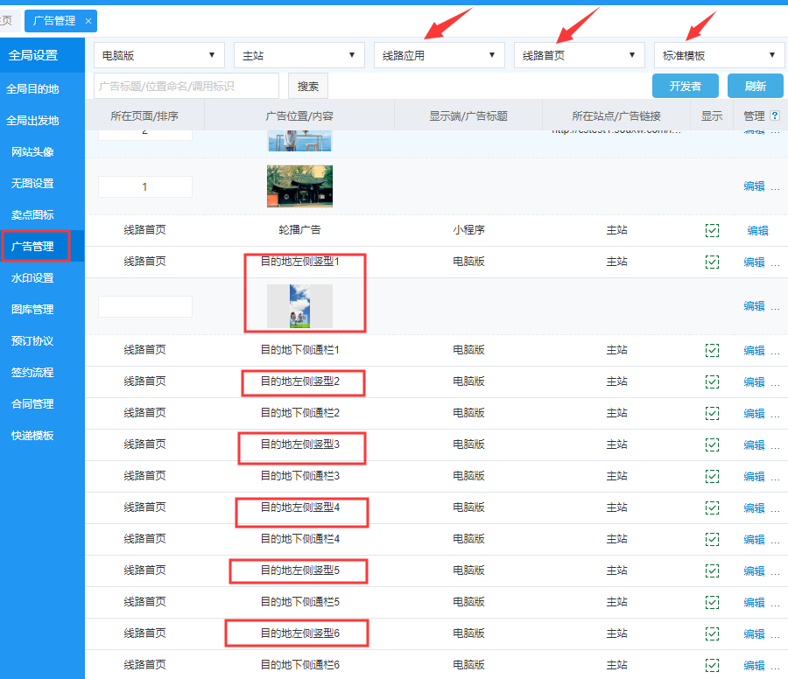The width and height of the screenshot is (788, 679).
Task: Open more options for 目的地左侧竖型6 row
Action: (775, 633)
